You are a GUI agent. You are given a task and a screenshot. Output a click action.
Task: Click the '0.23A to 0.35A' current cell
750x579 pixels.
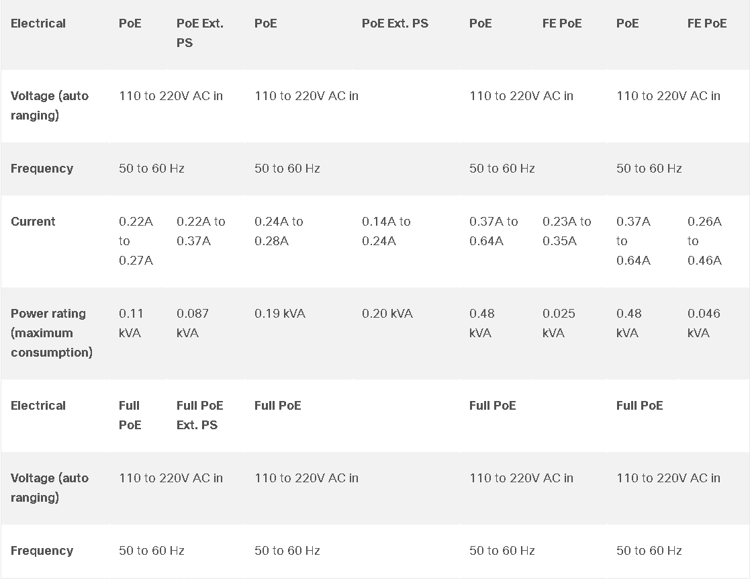click(x=567, y=231)
